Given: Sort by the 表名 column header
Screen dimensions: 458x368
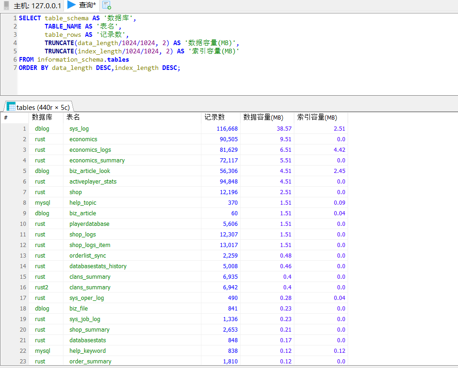Looking at the screenshot, I should click(x=132, y=117).
